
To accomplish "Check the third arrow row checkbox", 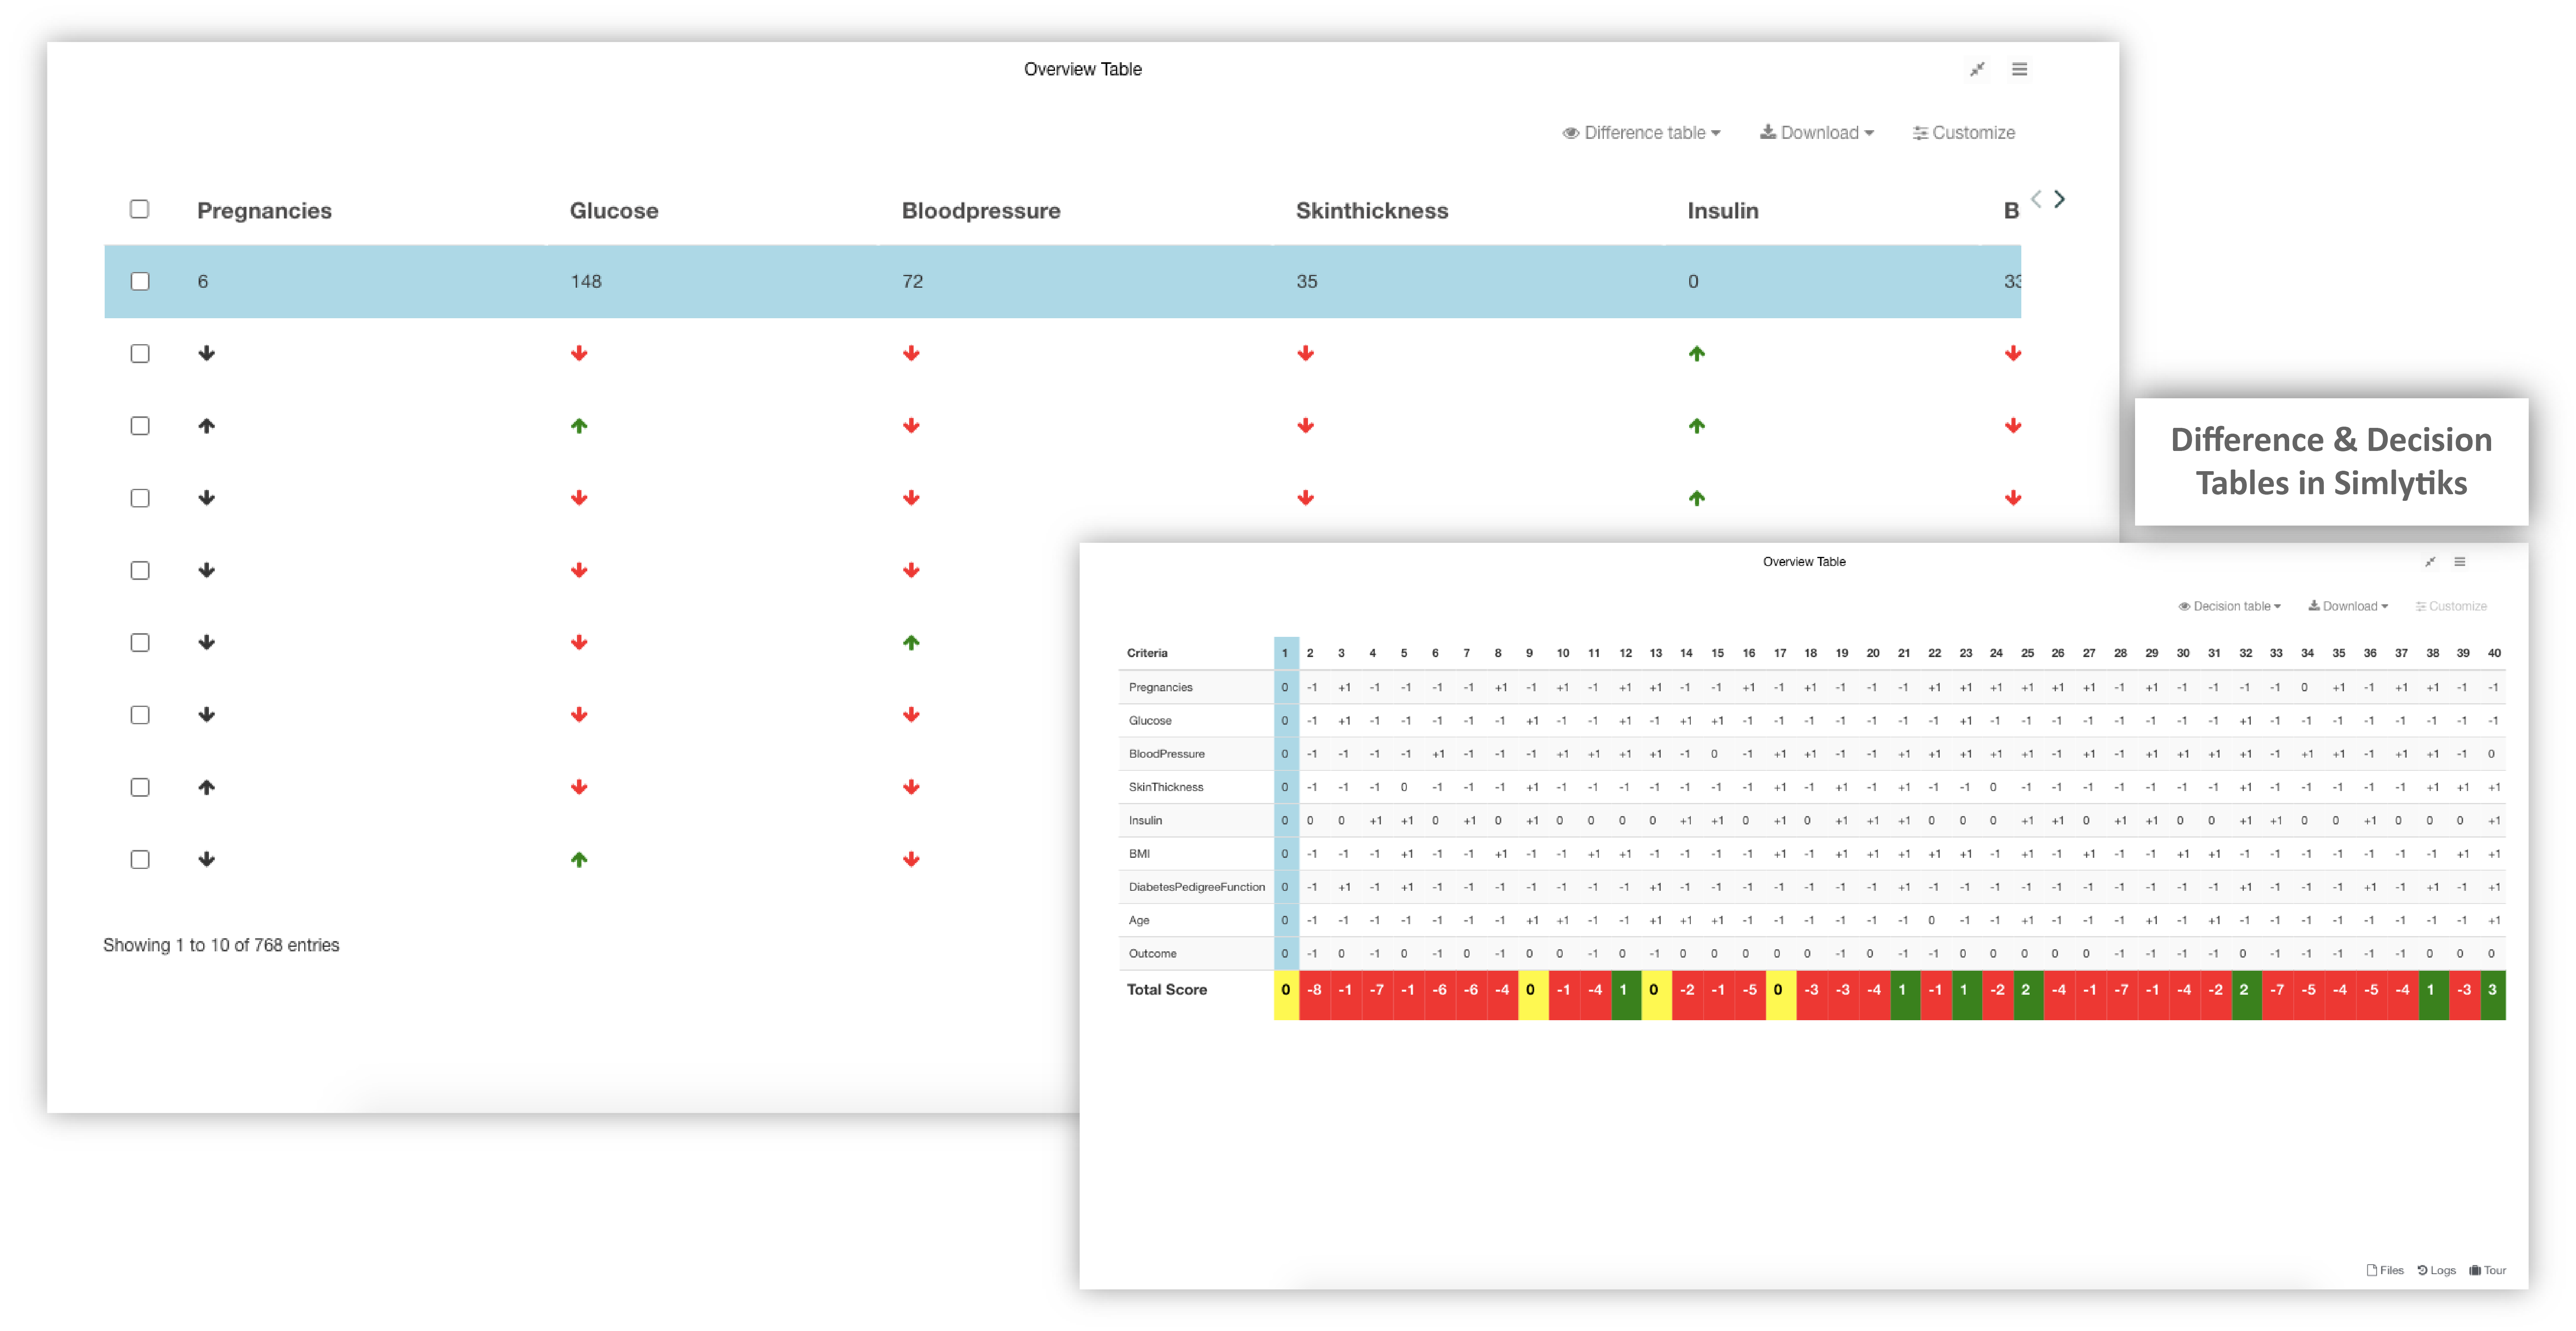I will coord(140,498).
